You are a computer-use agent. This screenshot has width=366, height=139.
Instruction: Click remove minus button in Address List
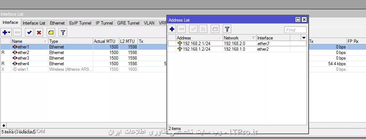click(182, 29)
